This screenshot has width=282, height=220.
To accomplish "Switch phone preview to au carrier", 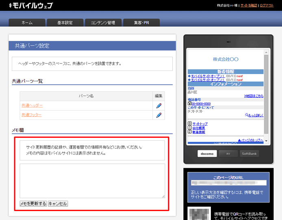I will [228, 154].
